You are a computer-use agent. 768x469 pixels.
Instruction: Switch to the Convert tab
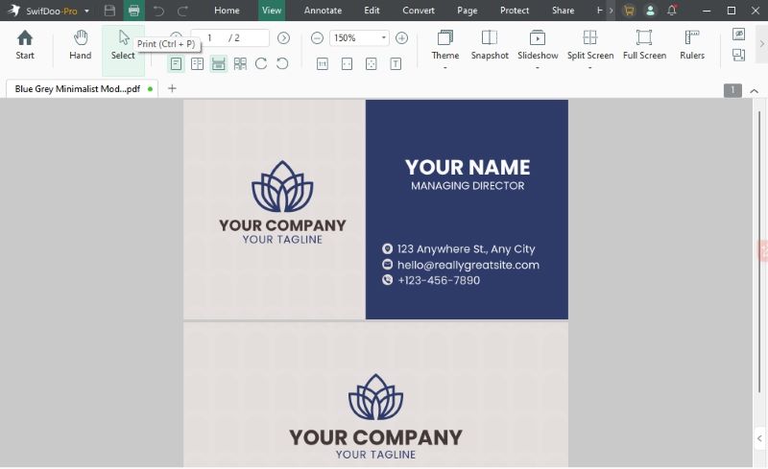[419, 11]
